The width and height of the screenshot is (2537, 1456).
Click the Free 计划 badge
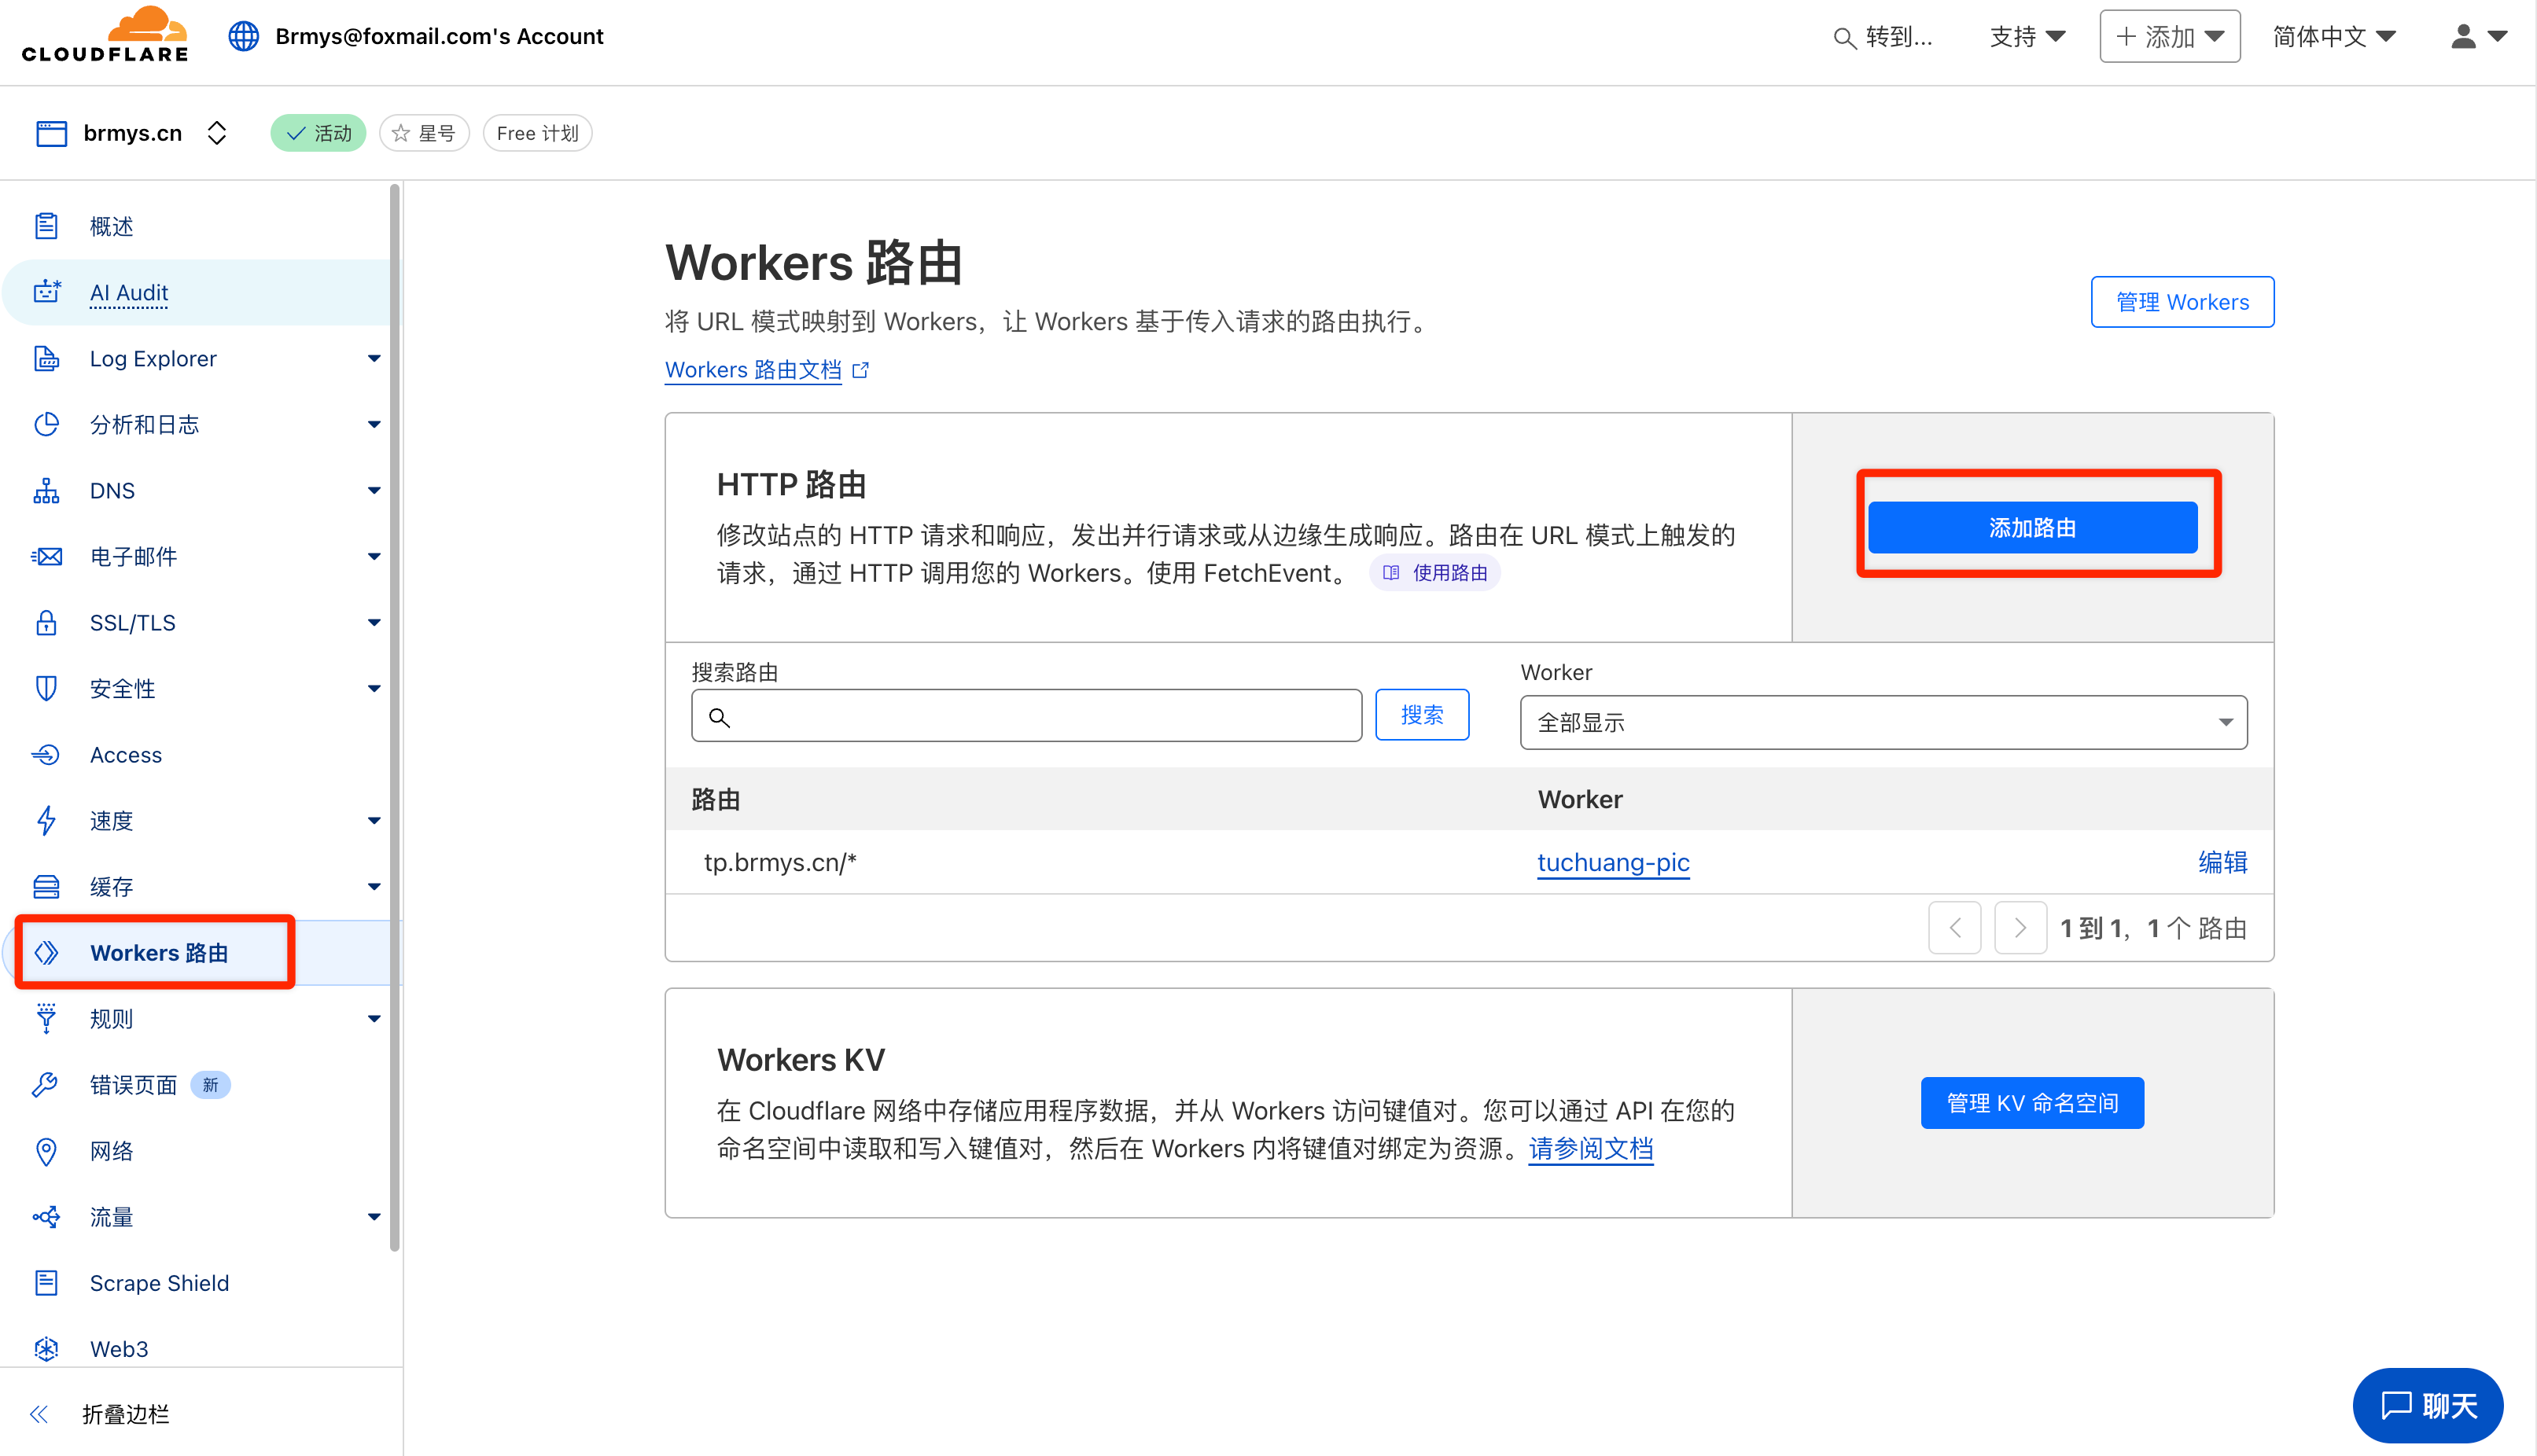pyautogui.click(x=537, y=133)
